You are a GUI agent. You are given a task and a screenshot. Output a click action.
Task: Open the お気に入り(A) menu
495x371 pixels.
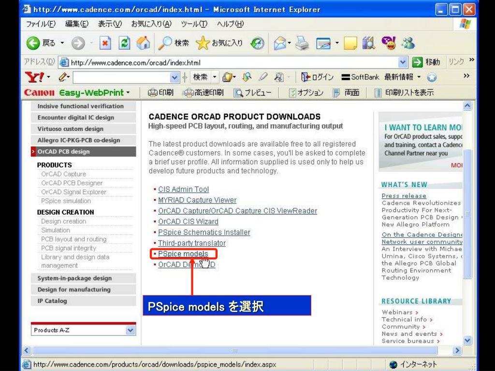click(x=151, y=24)
